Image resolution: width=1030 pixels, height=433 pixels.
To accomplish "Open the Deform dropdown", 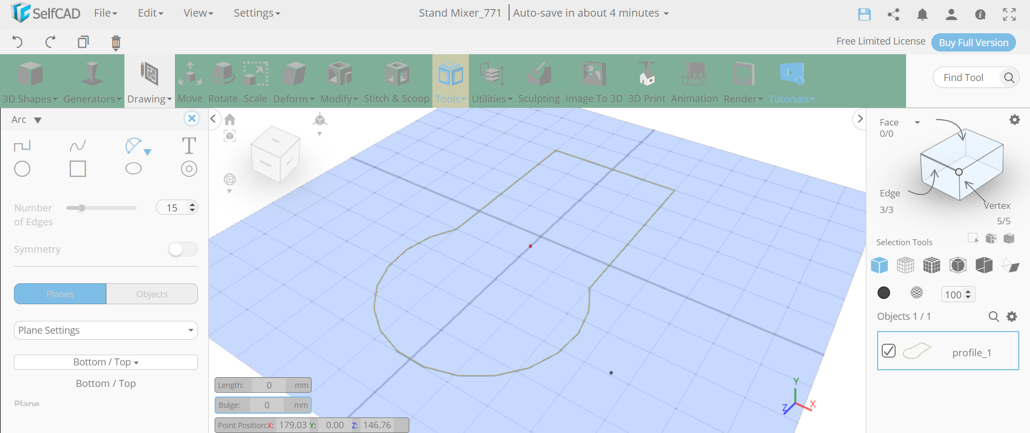I will click(294, 82).
